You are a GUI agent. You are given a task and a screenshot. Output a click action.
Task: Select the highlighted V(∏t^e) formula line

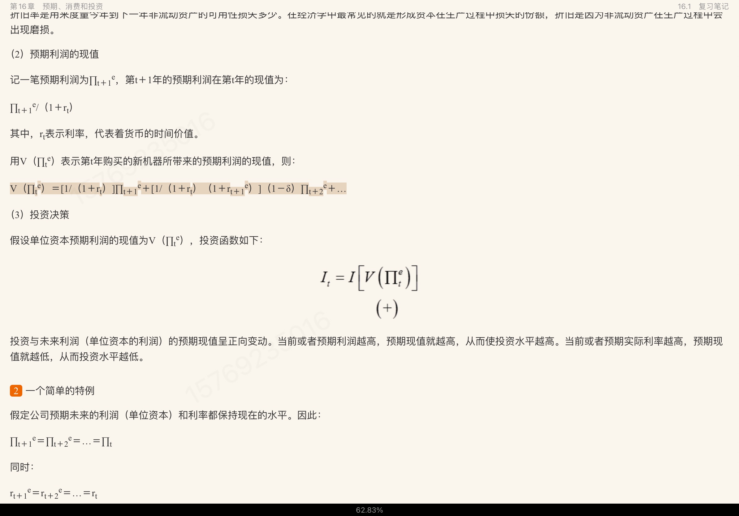click(178, 188)
